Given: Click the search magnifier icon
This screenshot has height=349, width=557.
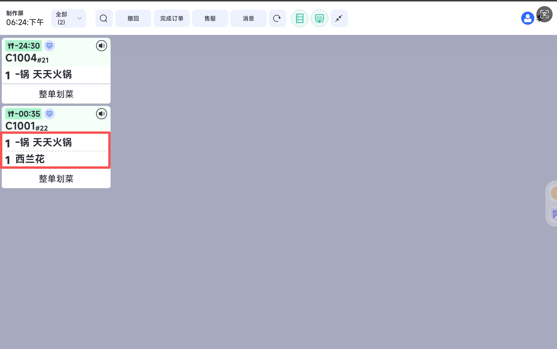Looking at the screenshot, I should tap(104, 18).
